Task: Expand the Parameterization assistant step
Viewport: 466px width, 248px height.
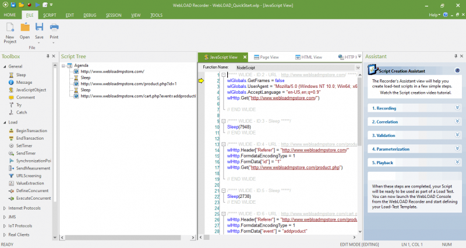Action: 457,149
